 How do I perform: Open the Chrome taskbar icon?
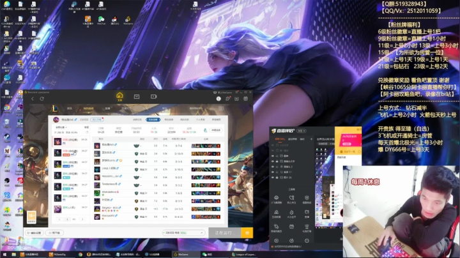click(x=80, y=254)
